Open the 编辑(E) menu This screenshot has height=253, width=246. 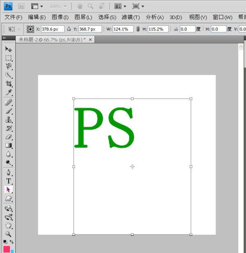coord(37,17)
